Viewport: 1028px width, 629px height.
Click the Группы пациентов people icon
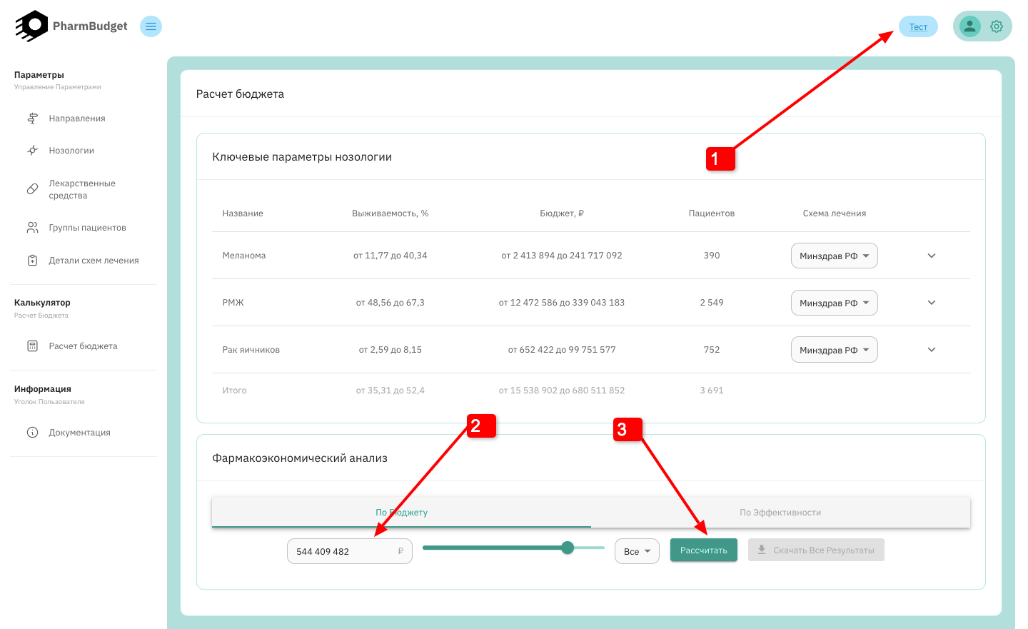(32, 228)
